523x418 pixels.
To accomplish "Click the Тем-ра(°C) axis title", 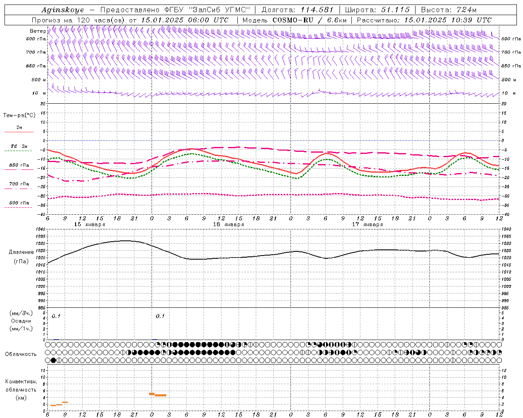I will [x=19, y=116].
